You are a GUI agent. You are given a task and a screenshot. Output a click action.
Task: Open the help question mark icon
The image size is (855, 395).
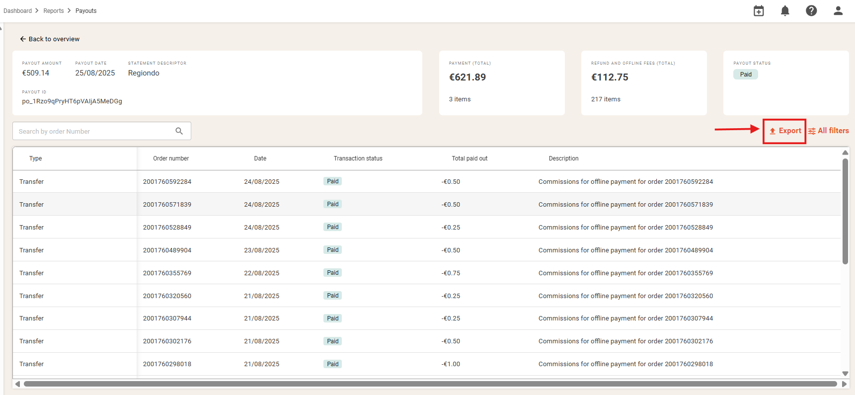(x=811, y=11)
